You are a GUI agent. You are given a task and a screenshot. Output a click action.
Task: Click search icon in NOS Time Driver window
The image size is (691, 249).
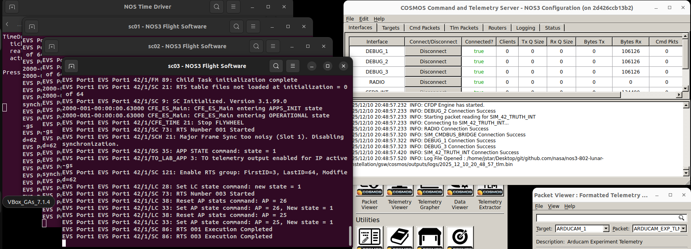tap(217, 7)
